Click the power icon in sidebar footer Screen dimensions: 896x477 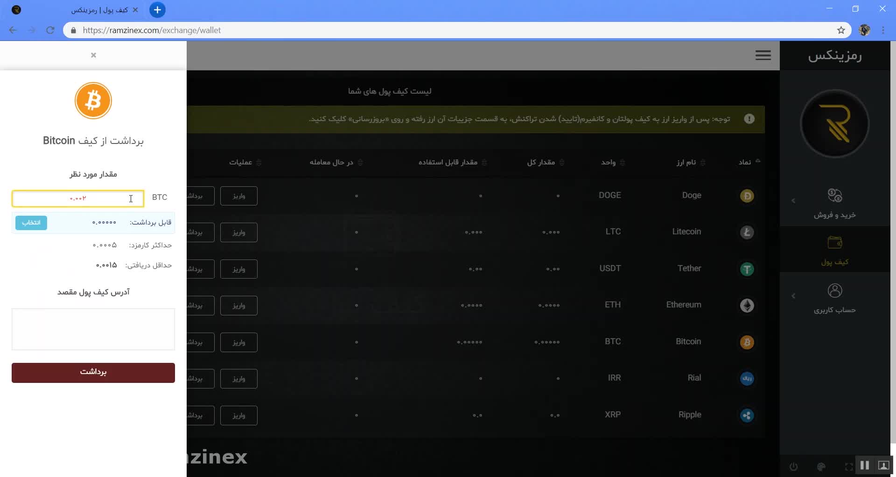pos(793,466)
